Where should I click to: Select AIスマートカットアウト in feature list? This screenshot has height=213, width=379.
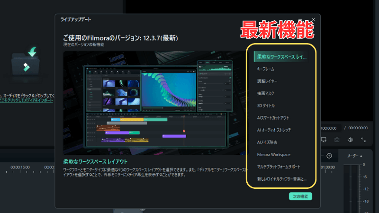click(x=273, y=118)
